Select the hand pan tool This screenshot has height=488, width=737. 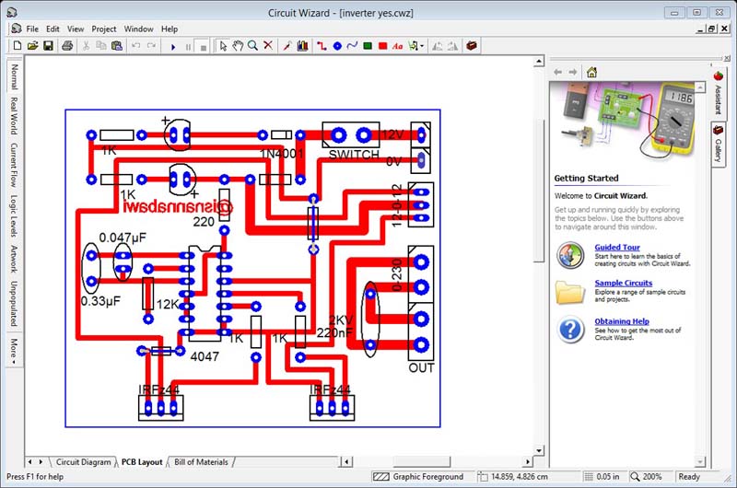[238, 45]
